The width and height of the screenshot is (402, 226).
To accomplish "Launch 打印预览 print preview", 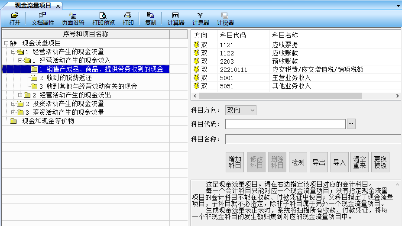I will coord(103,19).
